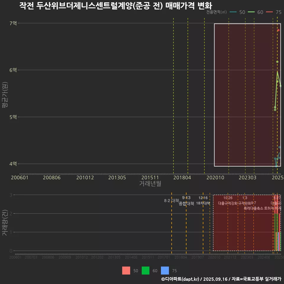
Task: Click the '7억' y-axis label
Action: click(x=13, y=23)
